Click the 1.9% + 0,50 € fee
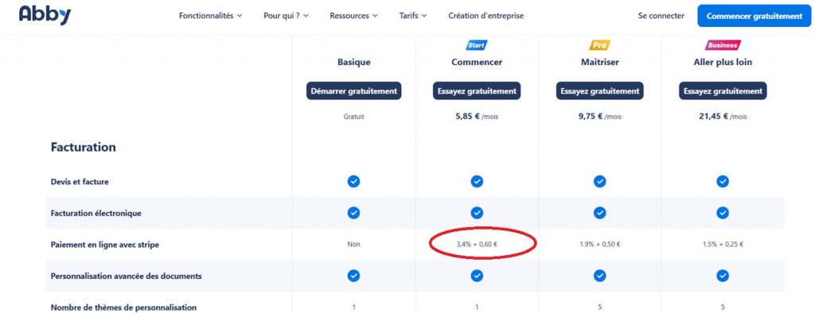Screen dimensions: 815x313 tap(600, 244)
